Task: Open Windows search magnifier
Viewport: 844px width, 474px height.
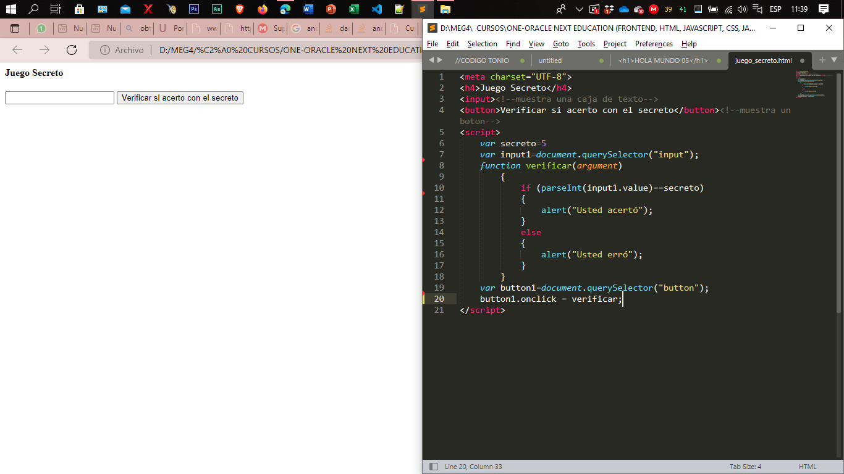Action: click(x=34, y=9)
